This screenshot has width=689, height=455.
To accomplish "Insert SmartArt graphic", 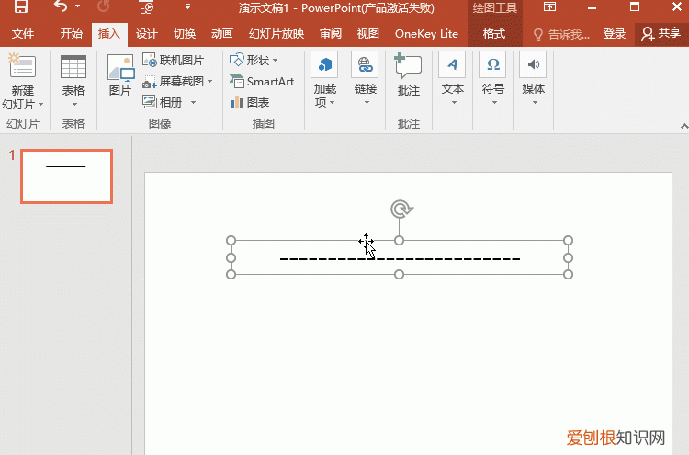I will (x=262, y=82).
